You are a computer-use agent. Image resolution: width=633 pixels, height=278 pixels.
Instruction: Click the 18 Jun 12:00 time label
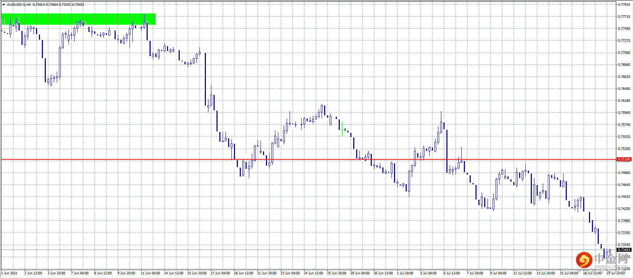[243, 273]
